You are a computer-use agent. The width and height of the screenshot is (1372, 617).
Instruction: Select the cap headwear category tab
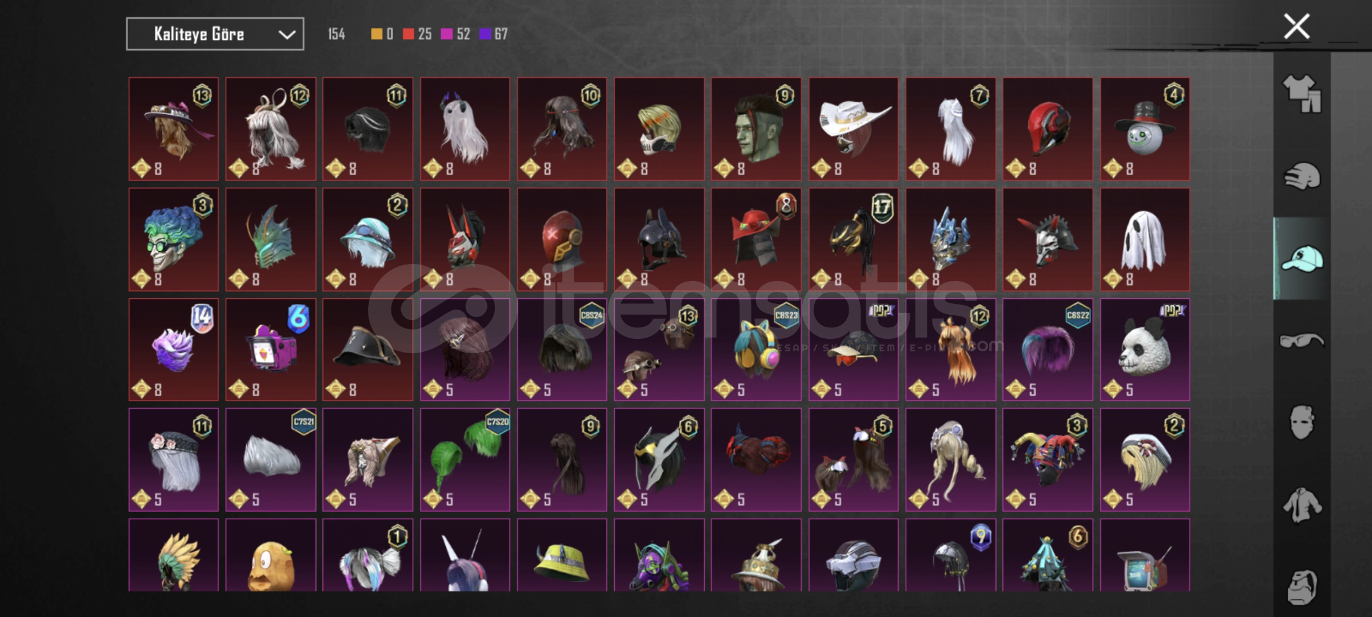[1302, 258]
